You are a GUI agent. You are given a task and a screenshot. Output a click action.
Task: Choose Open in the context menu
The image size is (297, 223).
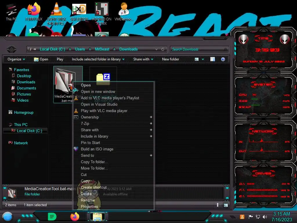point(113,85)
